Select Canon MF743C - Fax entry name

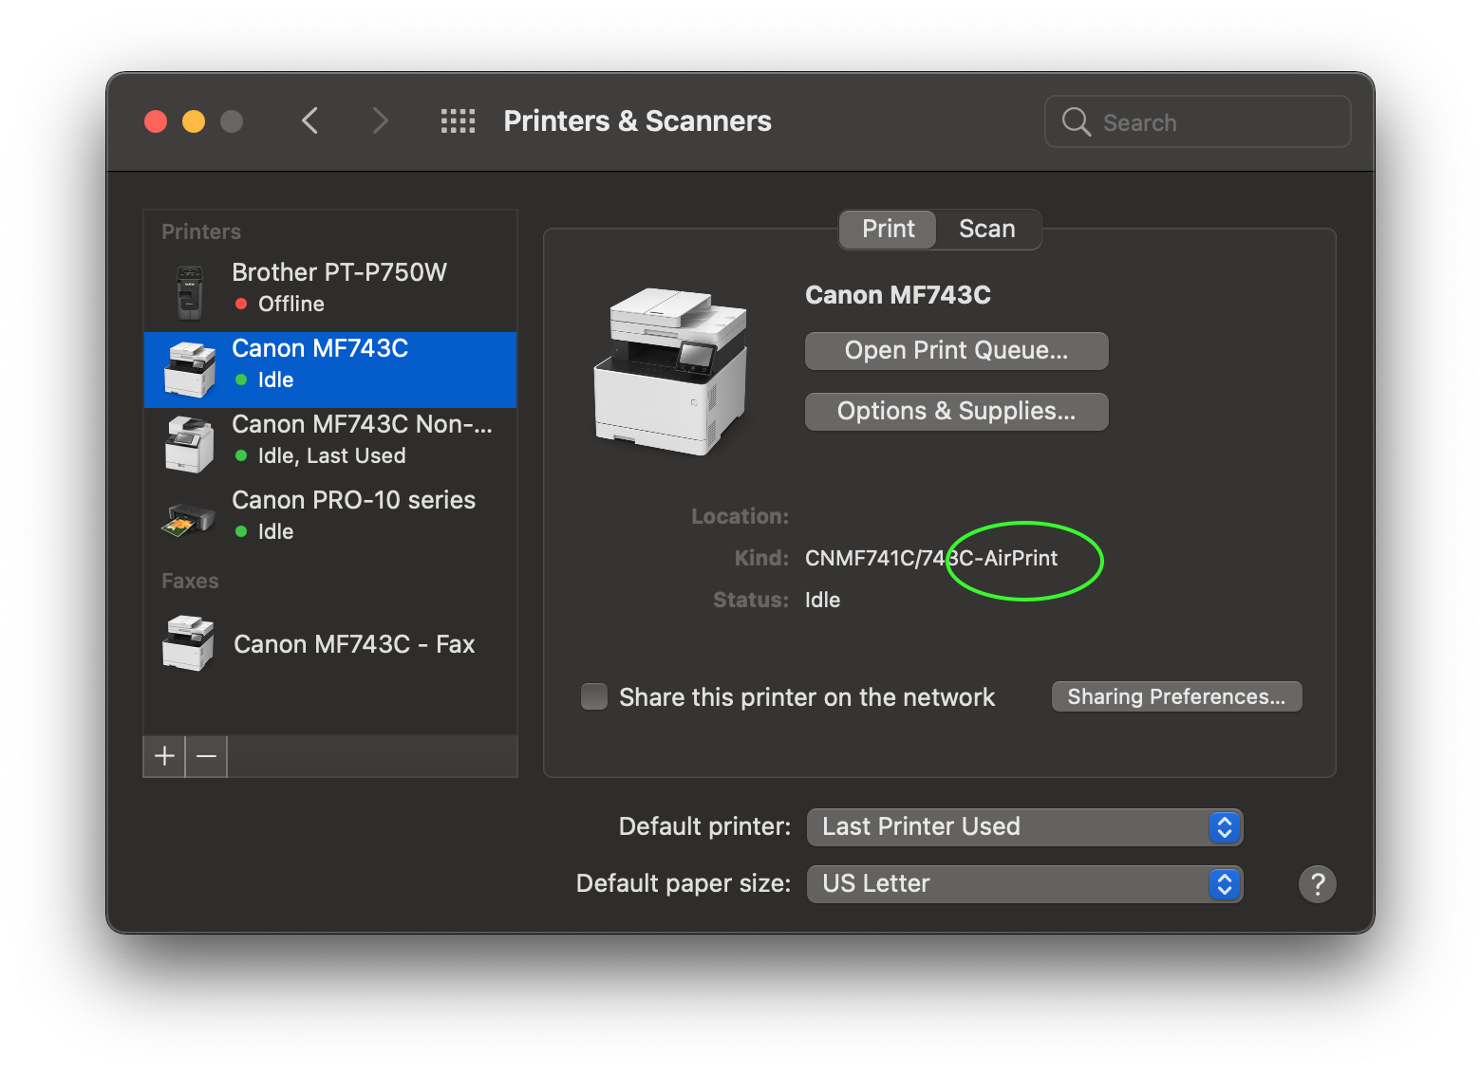pos(354,644)
